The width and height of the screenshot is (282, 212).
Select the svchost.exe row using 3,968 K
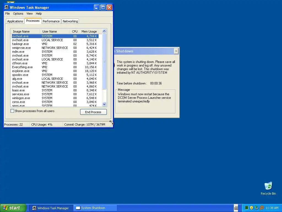point(55,83)
